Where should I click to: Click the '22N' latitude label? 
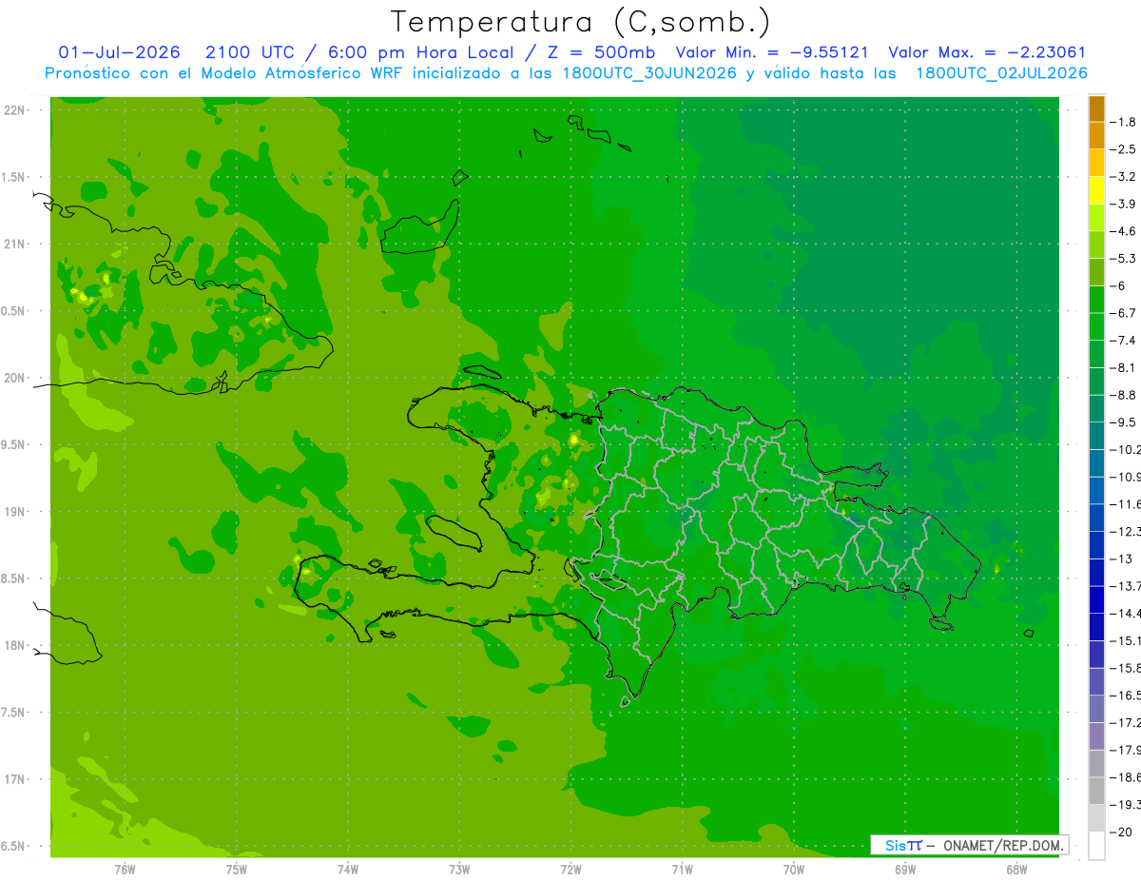(14, 110)
